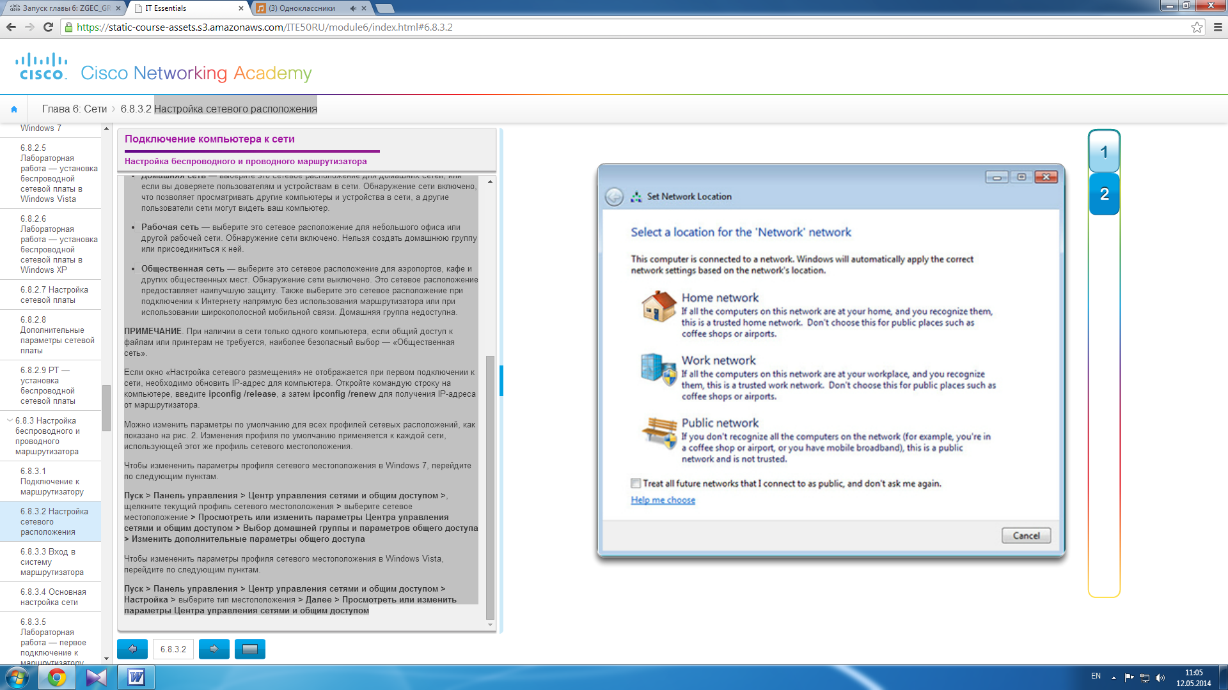
Task: Select Work network option title
Action: coord(718,360)
